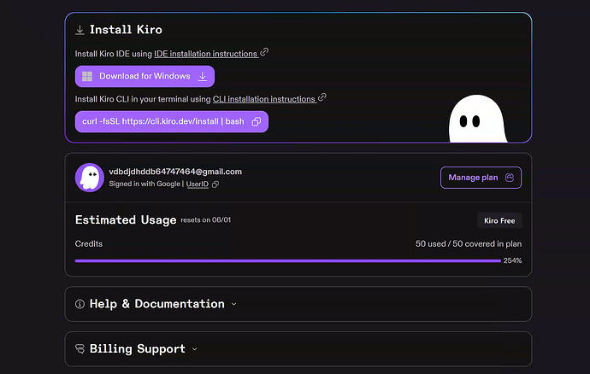Click link icon after IDE installation instructions

[264, 52]
